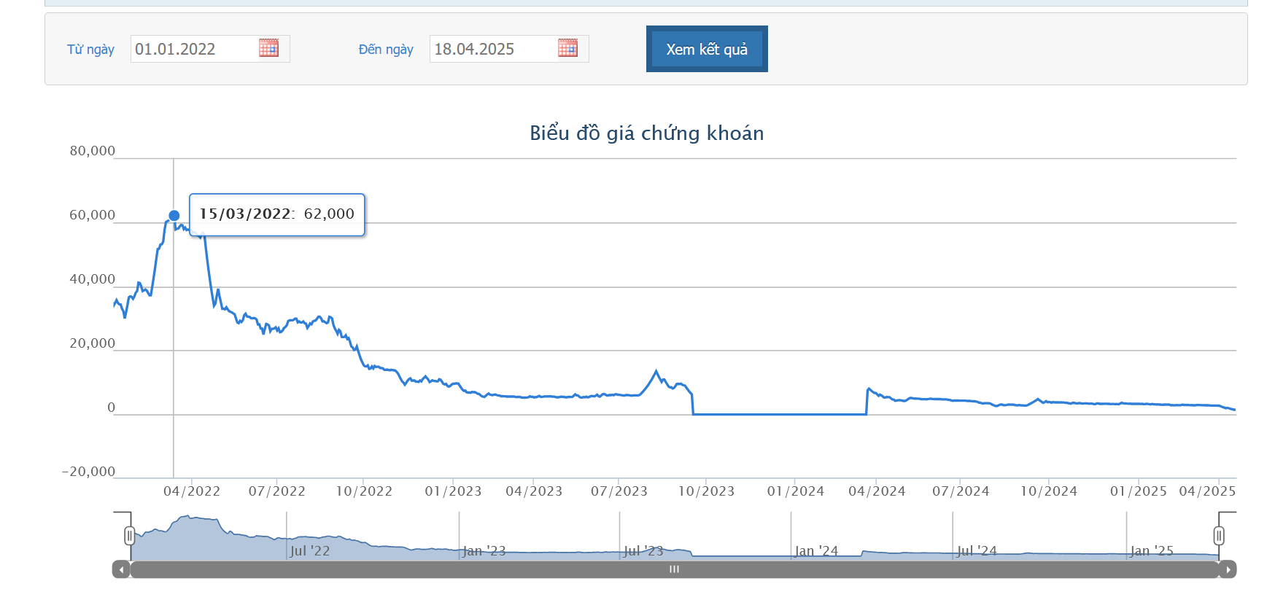This screenshot has width=1267, height=589.
Task: Open the calendar picker for Đến ngày
Action: pos(567,48)
